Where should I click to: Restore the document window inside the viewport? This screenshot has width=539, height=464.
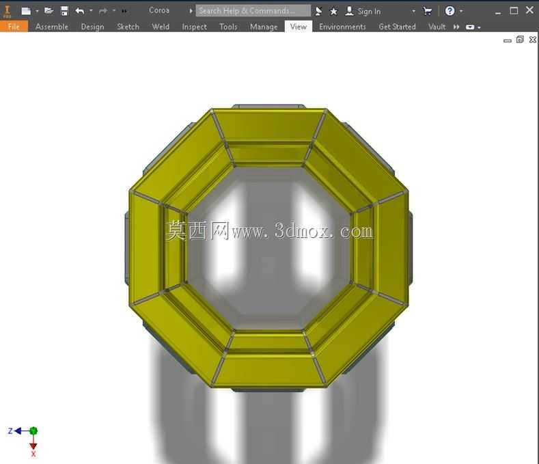pos(520,40)
